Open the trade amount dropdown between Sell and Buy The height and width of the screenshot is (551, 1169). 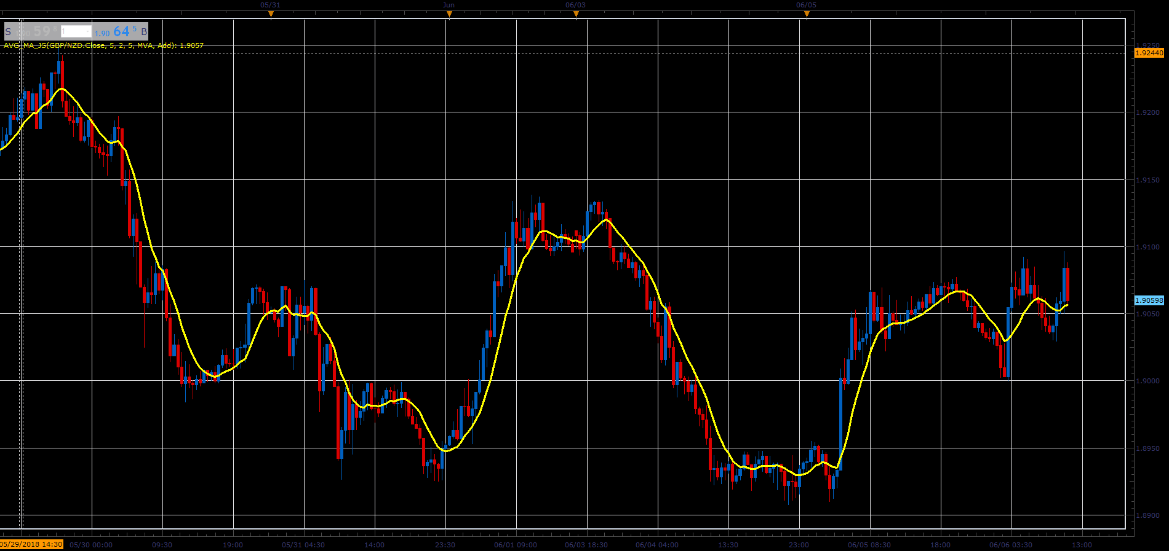(76, 31)
